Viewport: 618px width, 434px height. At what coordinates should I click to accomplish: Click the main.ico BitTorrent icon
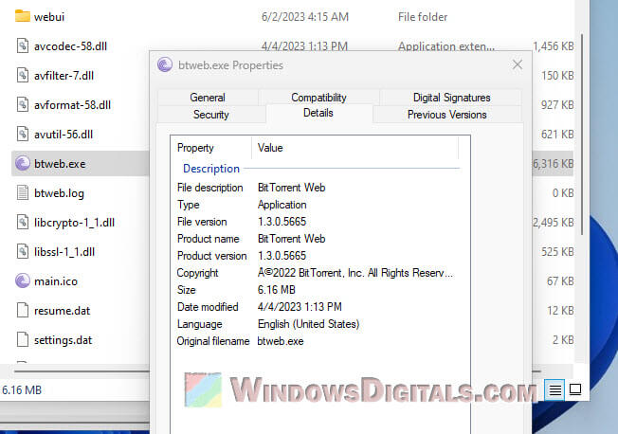pos(23,281)
